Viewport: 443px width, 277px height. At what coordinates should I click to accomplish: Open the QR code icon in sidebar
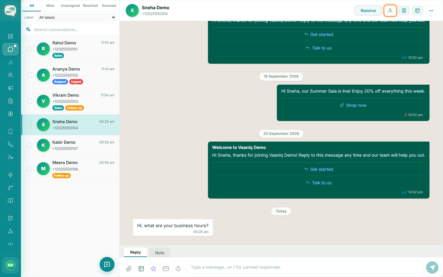click(10, 218)
